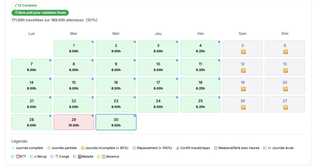317x167 pixels.
Task: Click the 'Ven' column header
Action: 200,34
